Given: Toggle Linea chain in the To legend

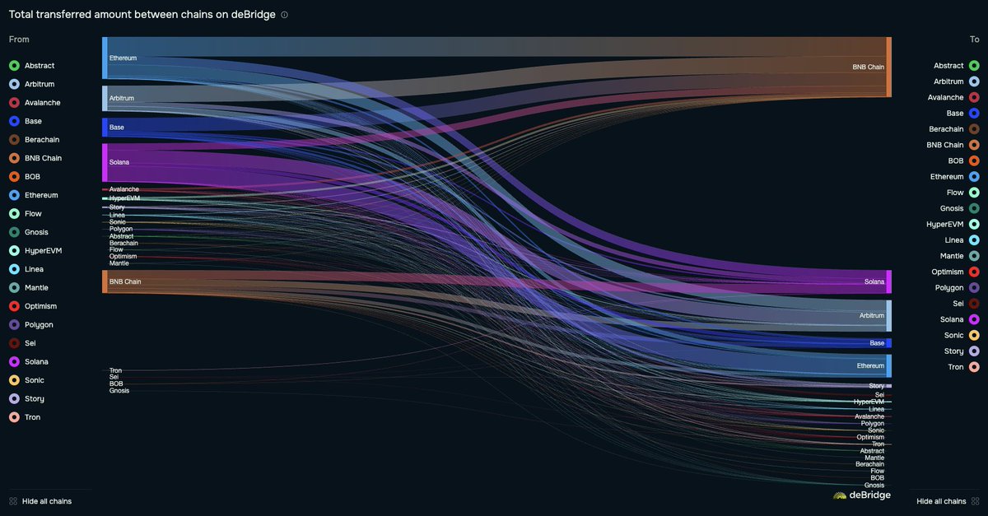Looking at the screenshot, I should point(962,240).
